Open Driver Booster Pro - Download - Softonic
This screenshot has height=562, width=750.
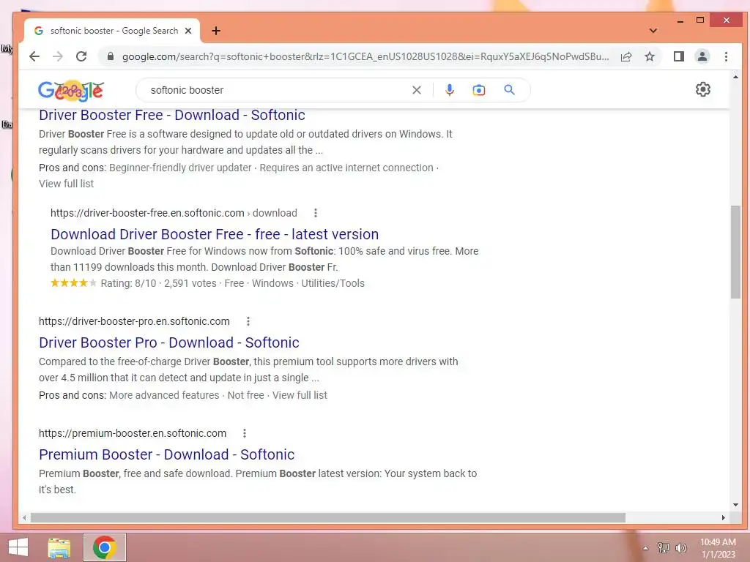[x=169, y=342]
